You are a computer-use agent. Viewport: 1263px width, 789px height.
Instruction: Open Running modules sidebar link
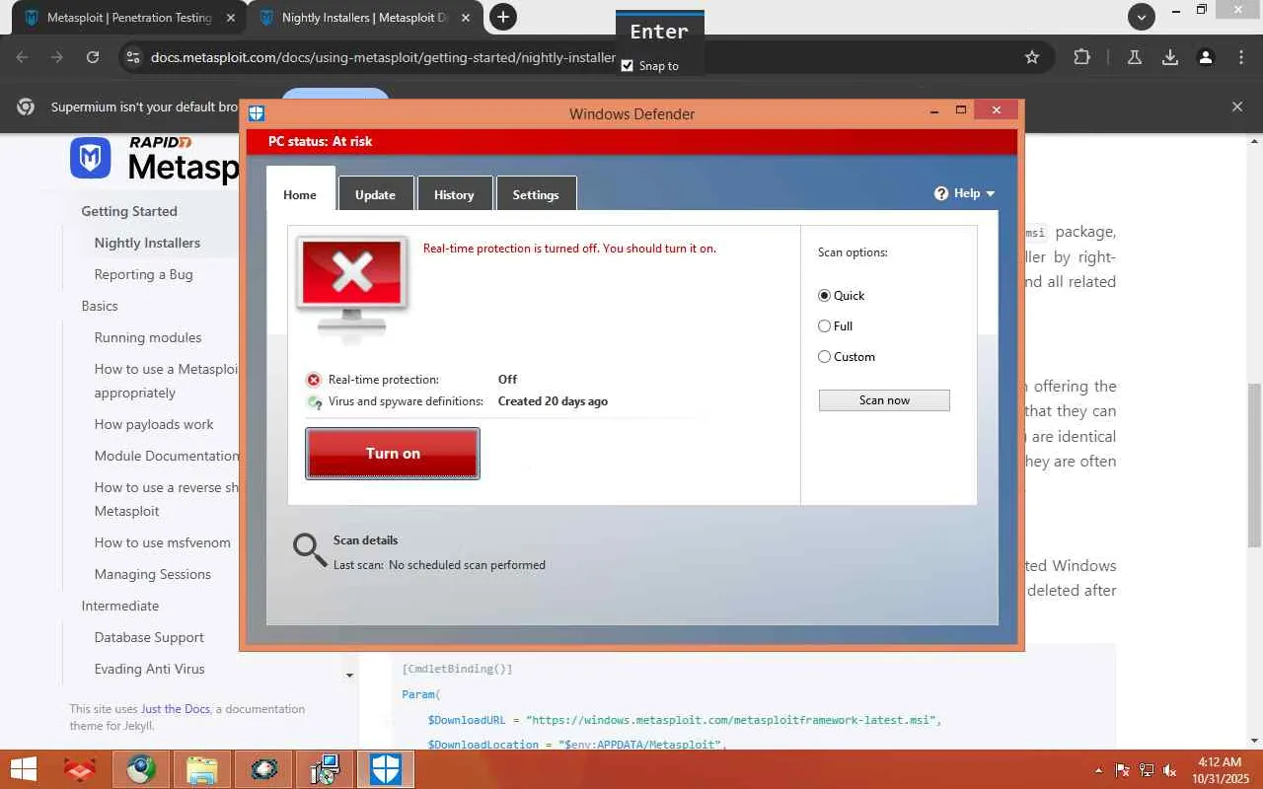[x=148, y=337]
